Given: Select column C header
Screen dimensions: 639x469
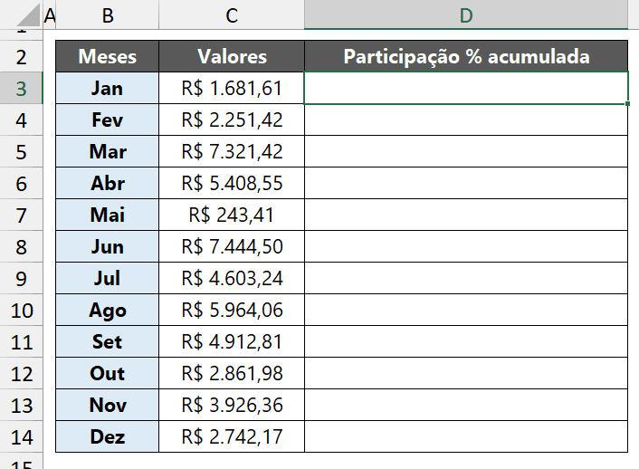Looking at the screenshot, I should click(x=232, y=14).
